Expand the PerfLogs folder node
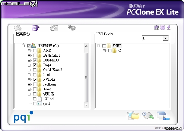Image resolution: width=184 pixels, height=131 pixels. [x=29, y=84]
